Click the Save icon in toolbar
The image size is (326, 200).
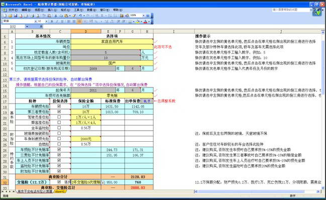16,16
